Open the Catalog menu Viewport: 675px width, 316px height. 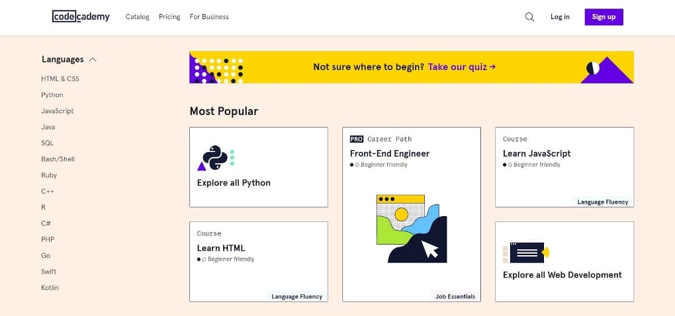pos(138,17)
